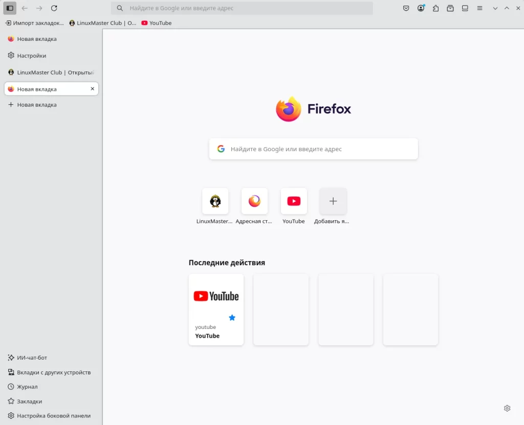Open Настройка боковой панели
The width and height of the screenshot is (524, 425).
[x=49, y=416]
